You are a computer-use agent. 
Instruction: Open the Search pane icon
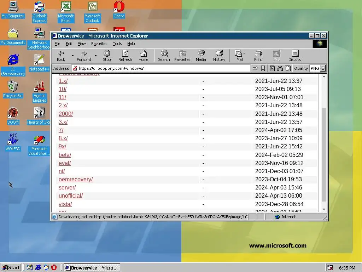tap(164, 56)
